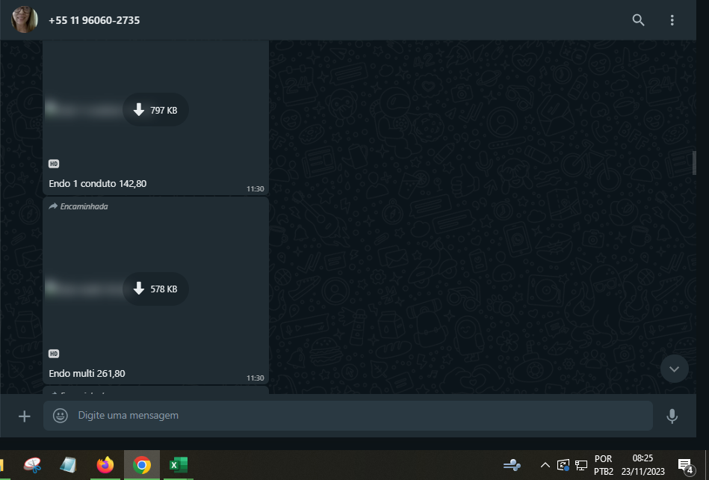Open Snipping Tool from the taskbar

click(33, 465)
